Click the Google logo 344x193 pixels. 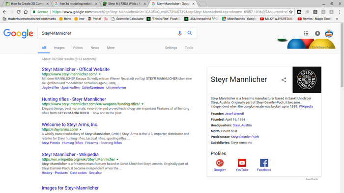pos(19,33)
